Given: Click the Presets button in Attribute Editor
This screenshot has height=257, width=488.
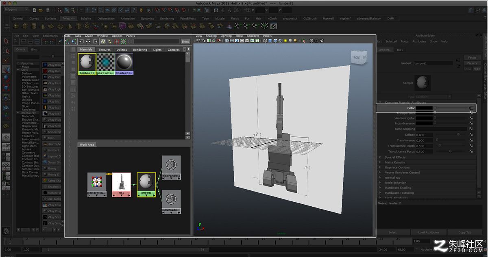Looking at the screenshot, I should coord(472,63).
